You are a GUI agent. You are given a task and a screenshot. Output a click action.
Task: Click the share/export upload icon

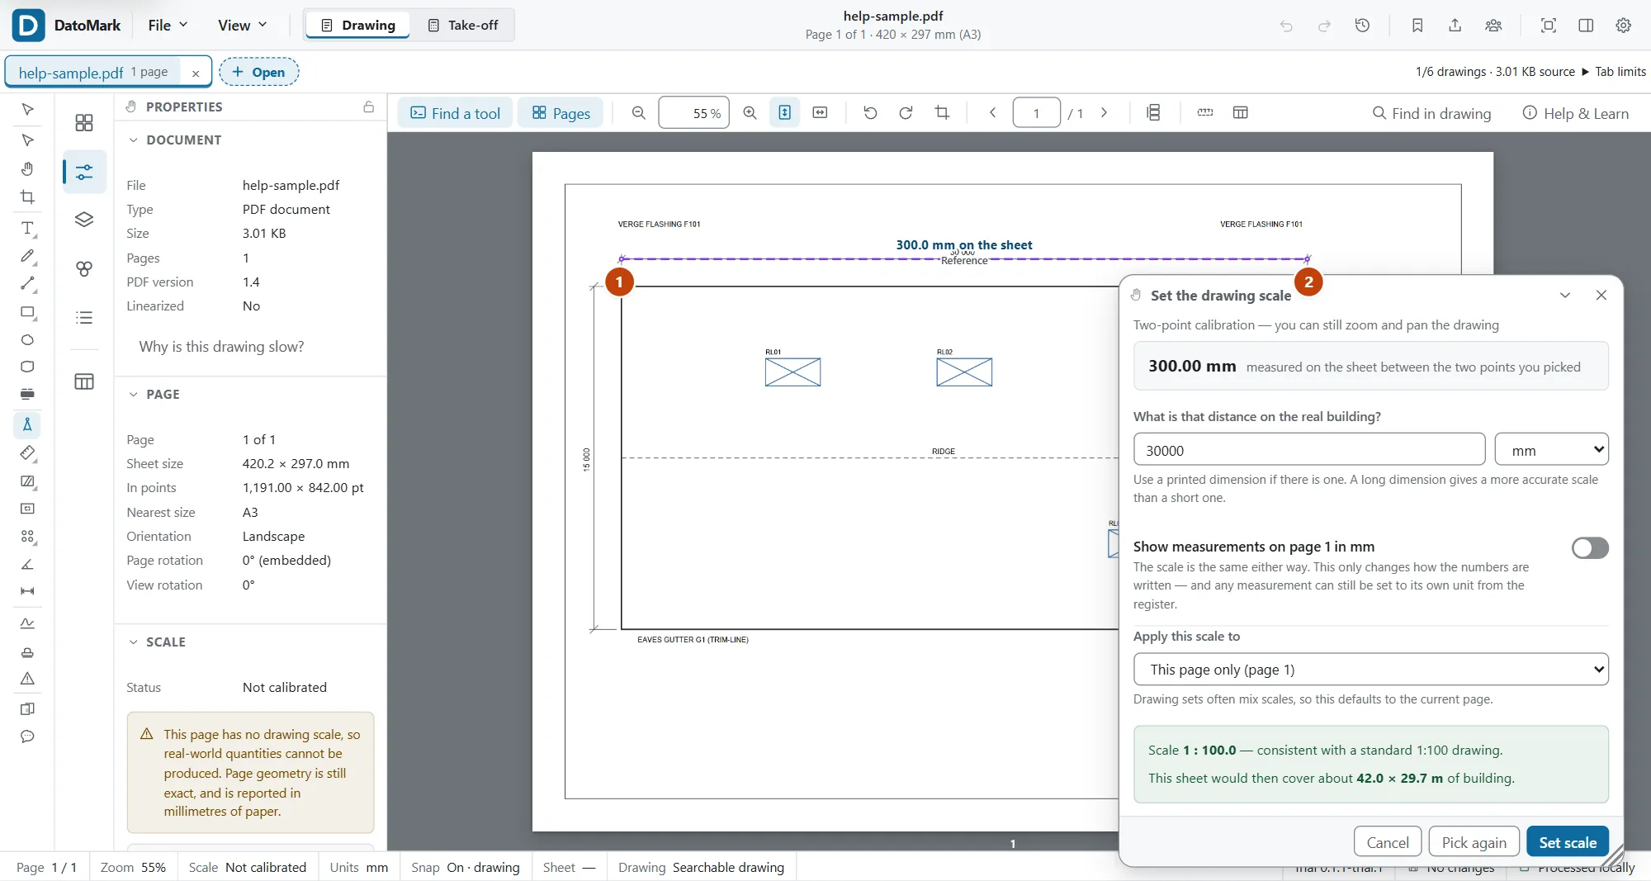click(1455, 26)
